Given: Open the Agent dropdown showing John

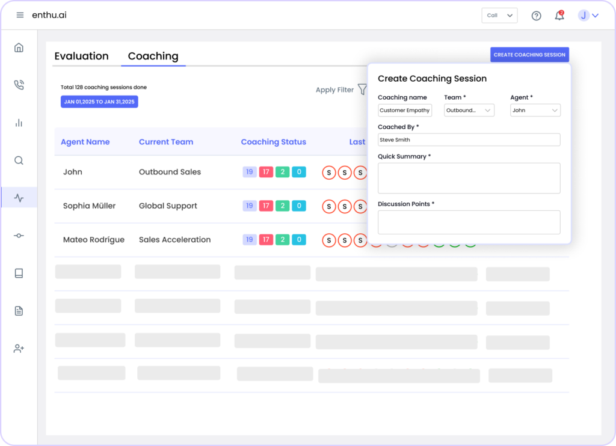Looking at the screenshot, I should pos(535,110).
